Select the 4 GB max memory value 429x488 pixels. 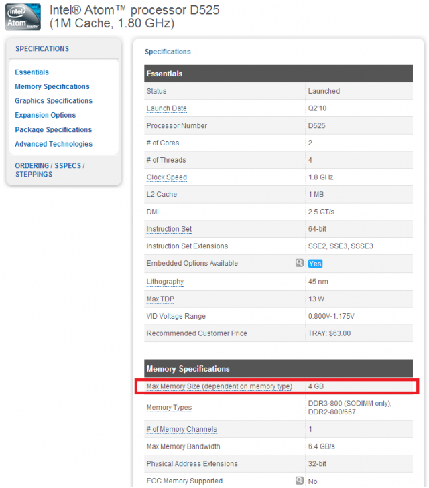point(316,386)
